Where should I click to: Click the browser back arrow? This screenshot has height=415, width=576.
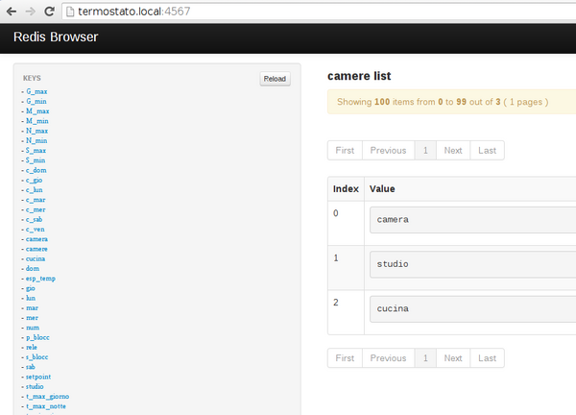[11, 11]
